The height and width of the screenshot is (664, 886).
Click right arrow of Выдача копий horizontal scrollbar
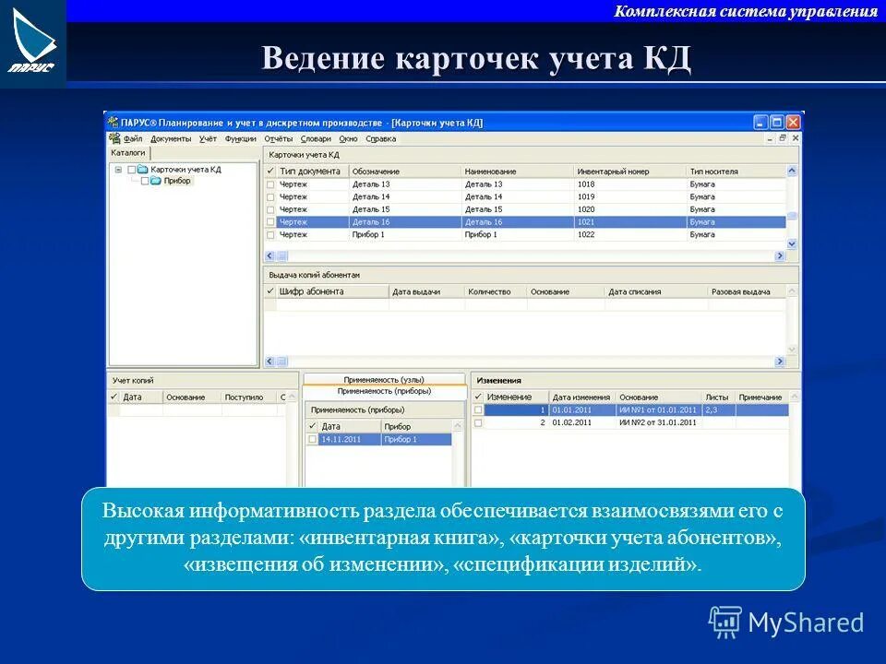[780, 362]
